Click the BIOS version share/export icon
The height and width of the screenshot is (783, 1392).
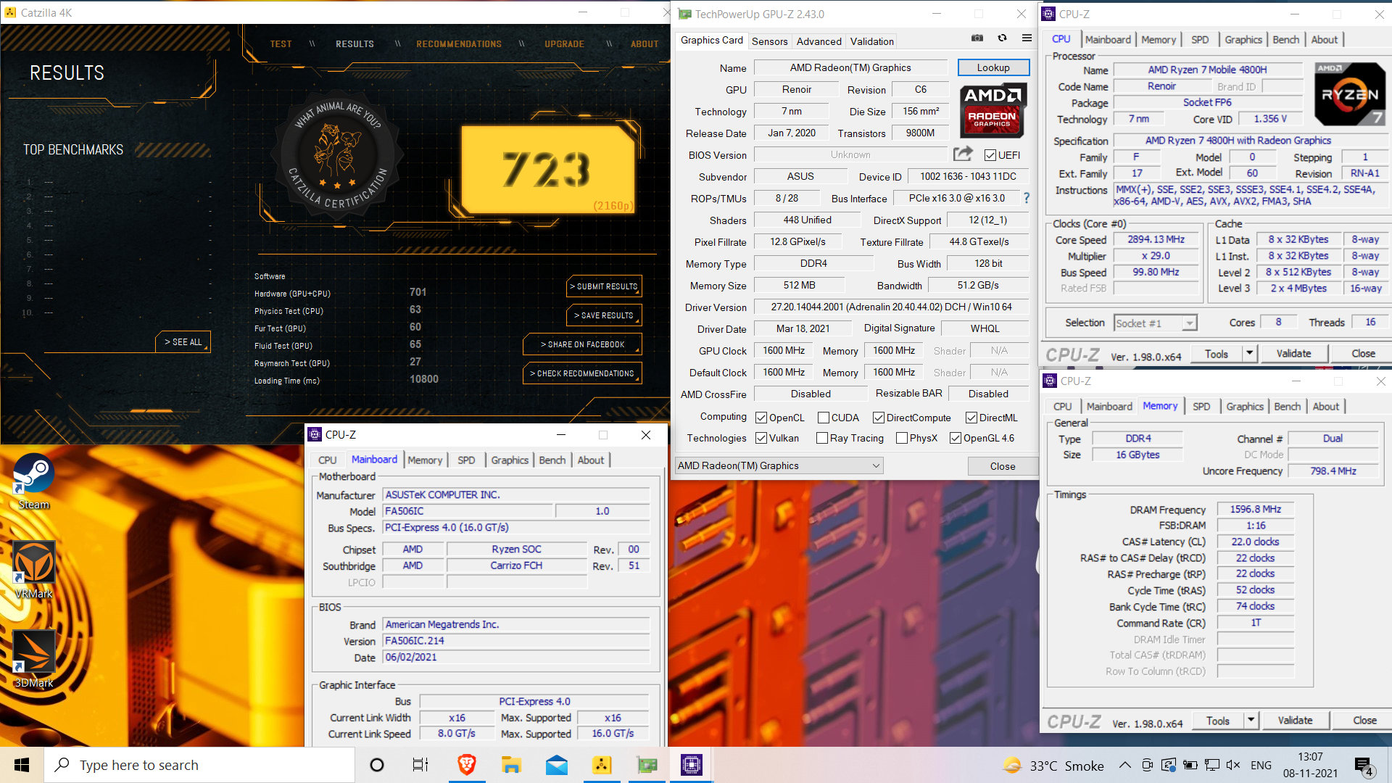[963, 154]
